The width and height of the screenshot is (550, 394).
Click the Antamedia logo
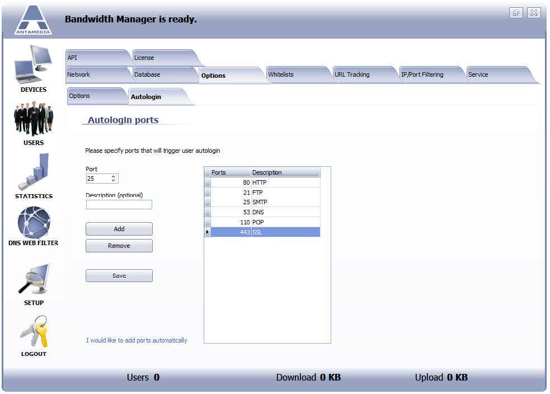[33, 20]
